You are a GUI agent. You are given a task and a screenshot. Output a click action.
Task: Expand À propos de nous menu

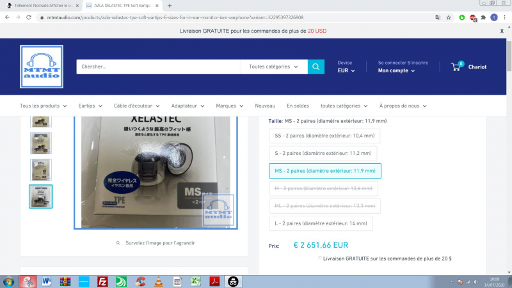click(403, 106)
